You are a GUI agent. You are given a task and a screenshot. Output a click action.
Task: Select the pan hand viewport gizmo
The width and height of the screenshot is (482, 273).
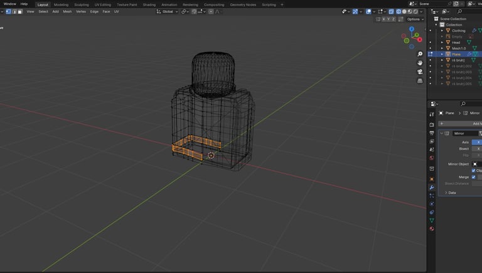[x=420, y=63]
